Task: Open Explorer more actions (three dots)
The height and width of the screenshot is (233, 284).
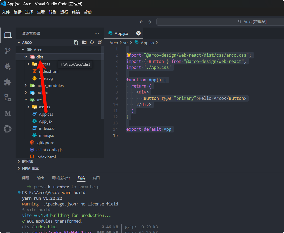Action: pyautogui.click(x=97, y=33)
